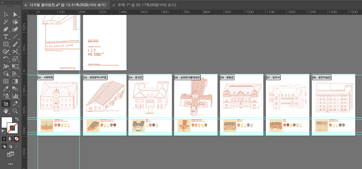Pick the Gradient tool
Viewport: 362px width, 169px height.
pyautogui.click(x=15, y=81)
